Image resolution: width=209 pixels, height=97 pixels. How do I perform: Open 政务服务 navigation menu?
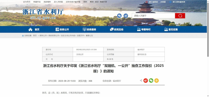pyautogui.click(x=91, y=30)
